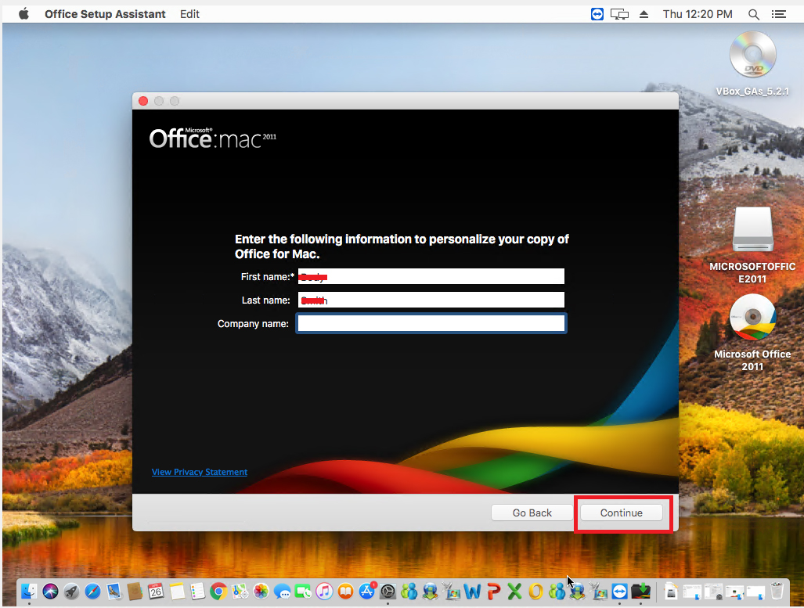The width and height of the screenshot is (804, 608).
Task: Select the VBox_GAs_5.2.1 DVD desktop icon
Action: (x=752, y=56)
